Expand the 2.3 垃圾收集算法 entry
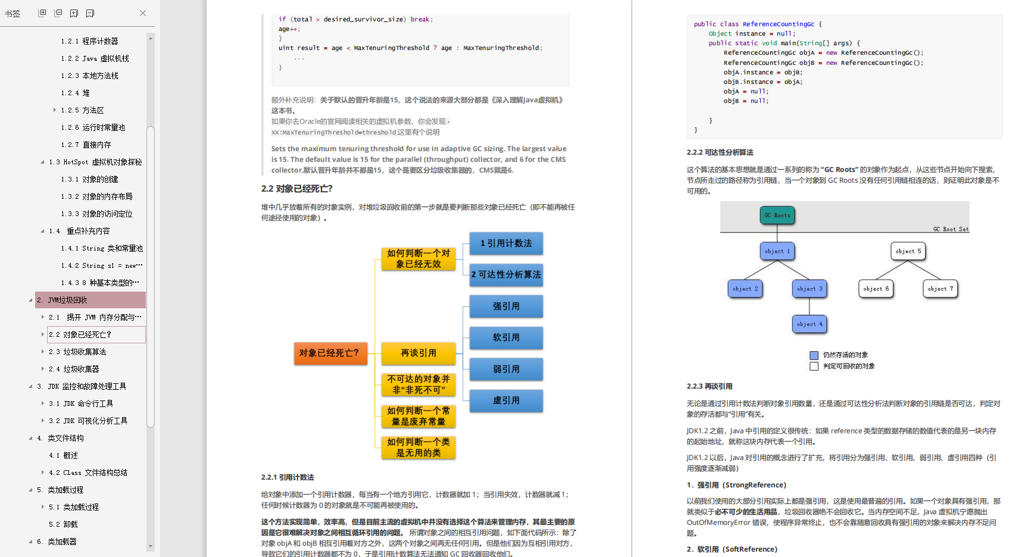Image resolution: width=1022 pixels, height=557 pixels. click(42, 352)
